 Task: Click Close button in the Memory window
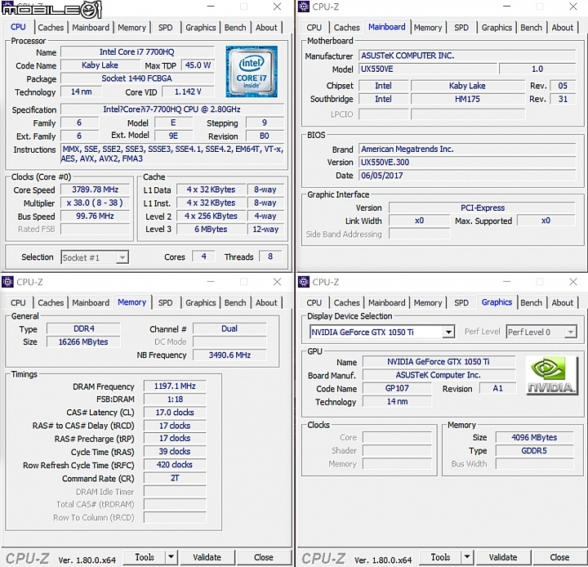[x=264, y=557]
